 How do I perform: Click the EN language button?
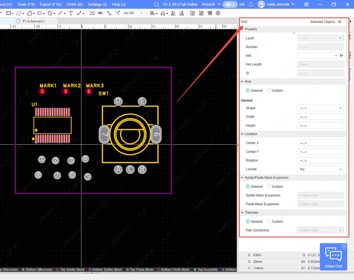pos(242,4)
